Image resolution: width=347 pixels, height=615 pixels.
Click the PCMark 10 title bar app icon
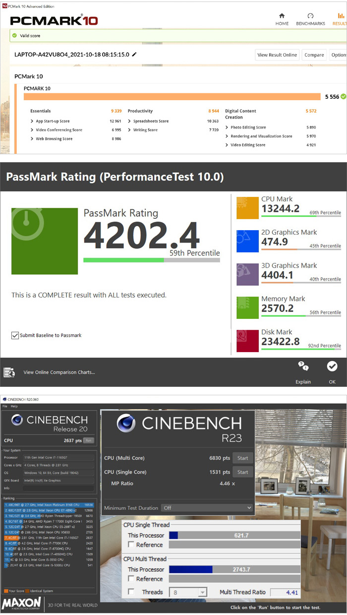pos(4,6)
